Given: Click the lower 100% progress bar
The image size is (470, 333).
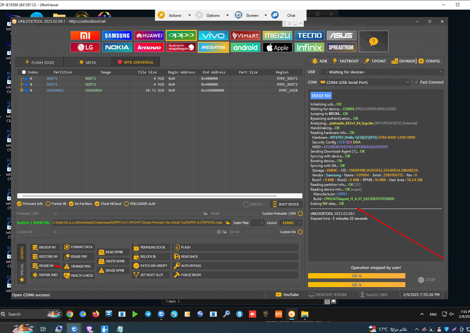Looking at the screenshot, I should (x=357, y=285).
